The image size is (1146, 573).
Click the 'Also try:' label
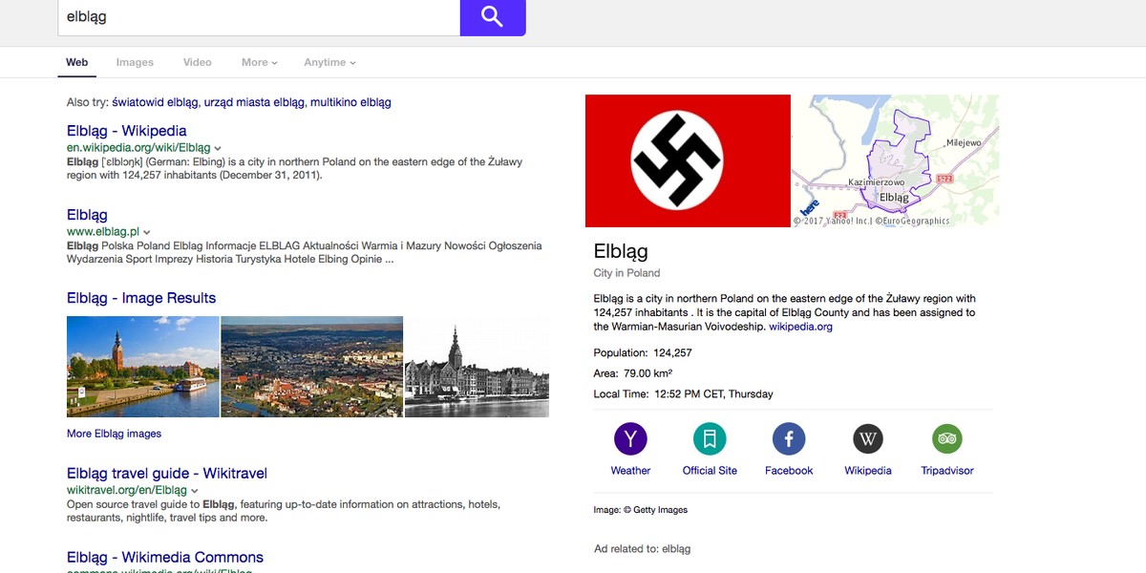tap(87, 102)
